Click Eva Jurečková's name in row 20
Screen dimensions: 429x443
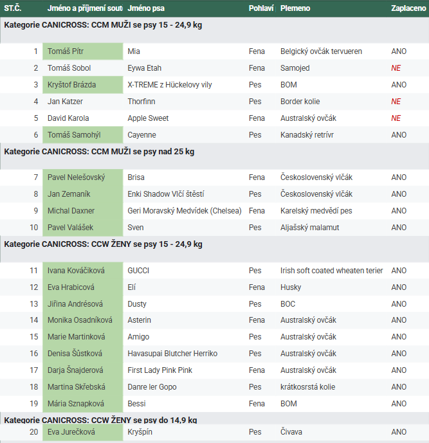click(x=71, y=432)
